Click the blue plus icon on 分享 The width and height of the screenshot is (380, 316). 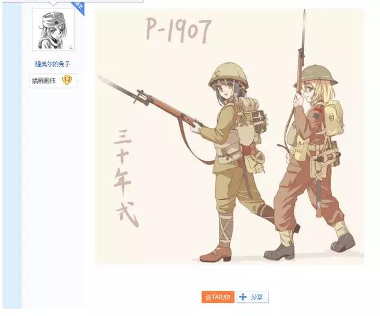click(242, 297)
